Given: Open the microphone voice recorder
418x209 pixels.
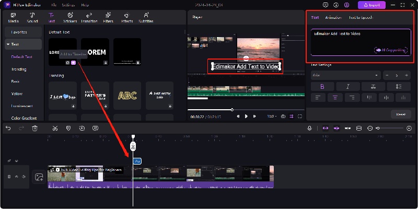Looking at the screenshot, I should click(309, 128).
